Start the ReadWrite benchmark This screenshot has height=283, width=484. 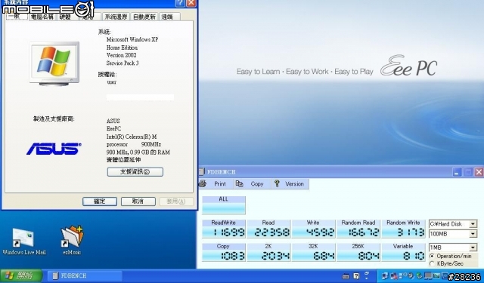(x=224, y=229)
